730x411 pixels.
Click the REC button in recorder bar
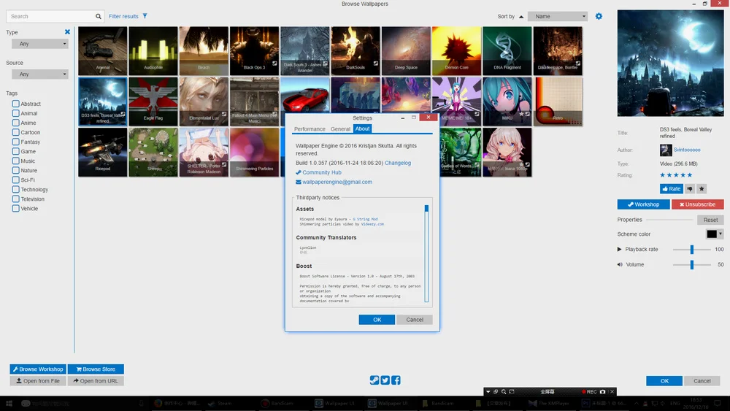589,391
